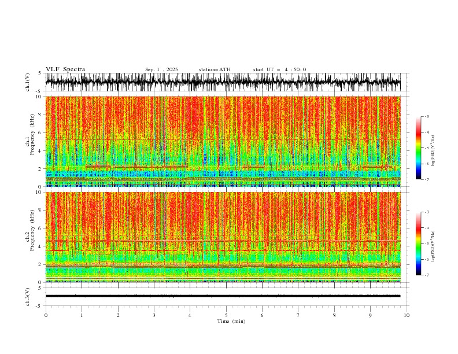Image resolution: width=458 pixels, height=354 pixels.
Task: Click the 'Time (min)' axis label
Action: point(231,321)
